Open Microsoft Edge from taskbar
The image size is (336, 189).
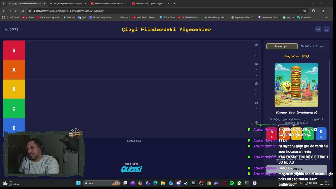(155, 183)
